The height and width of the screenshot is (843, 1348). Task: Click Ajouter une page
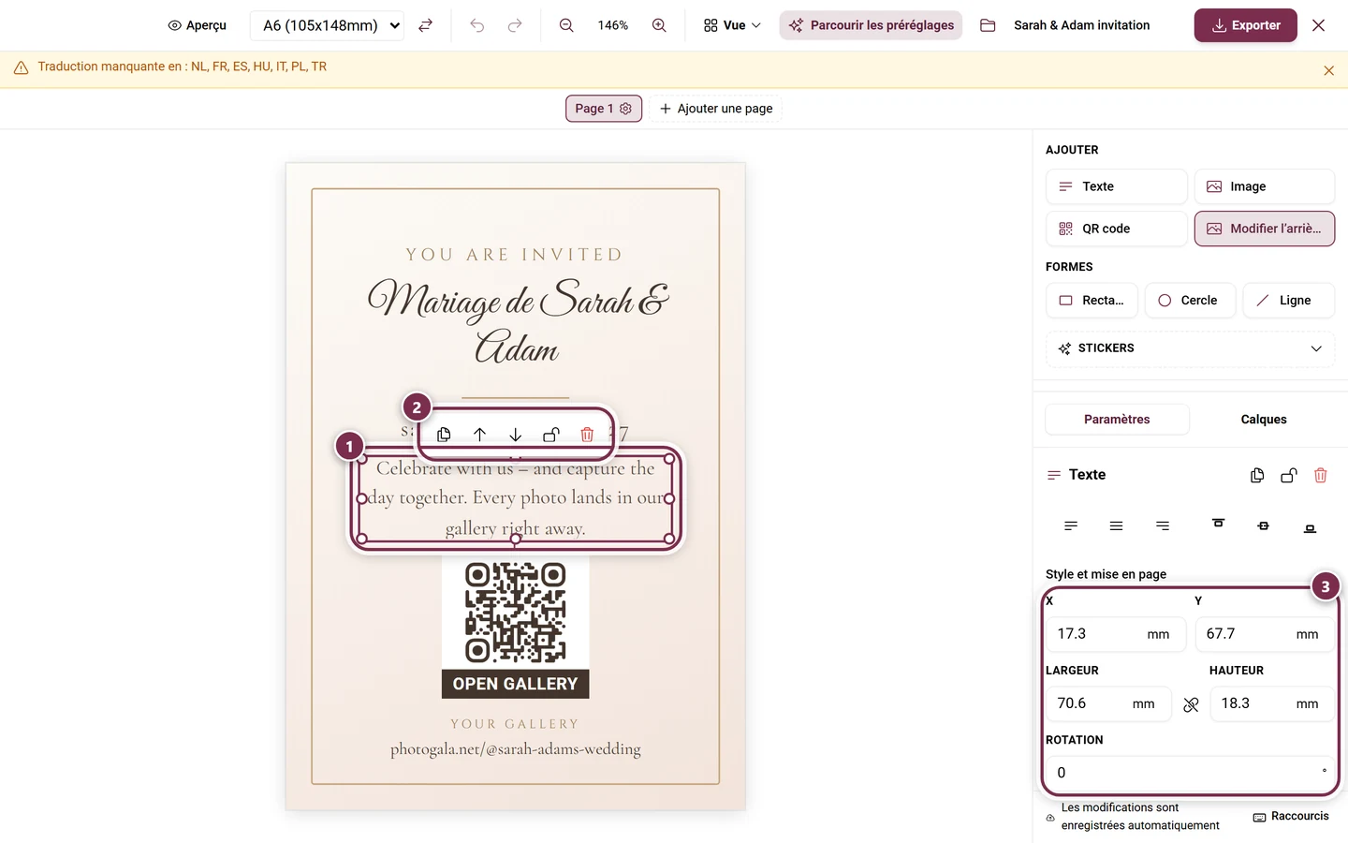(716, 109)
